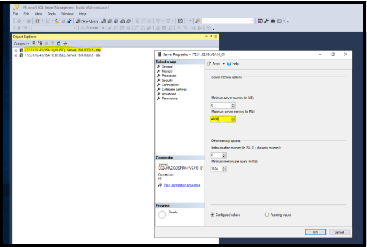
Task: Click the Save All icon in toolbar
Action: click(x=69, y=21)
